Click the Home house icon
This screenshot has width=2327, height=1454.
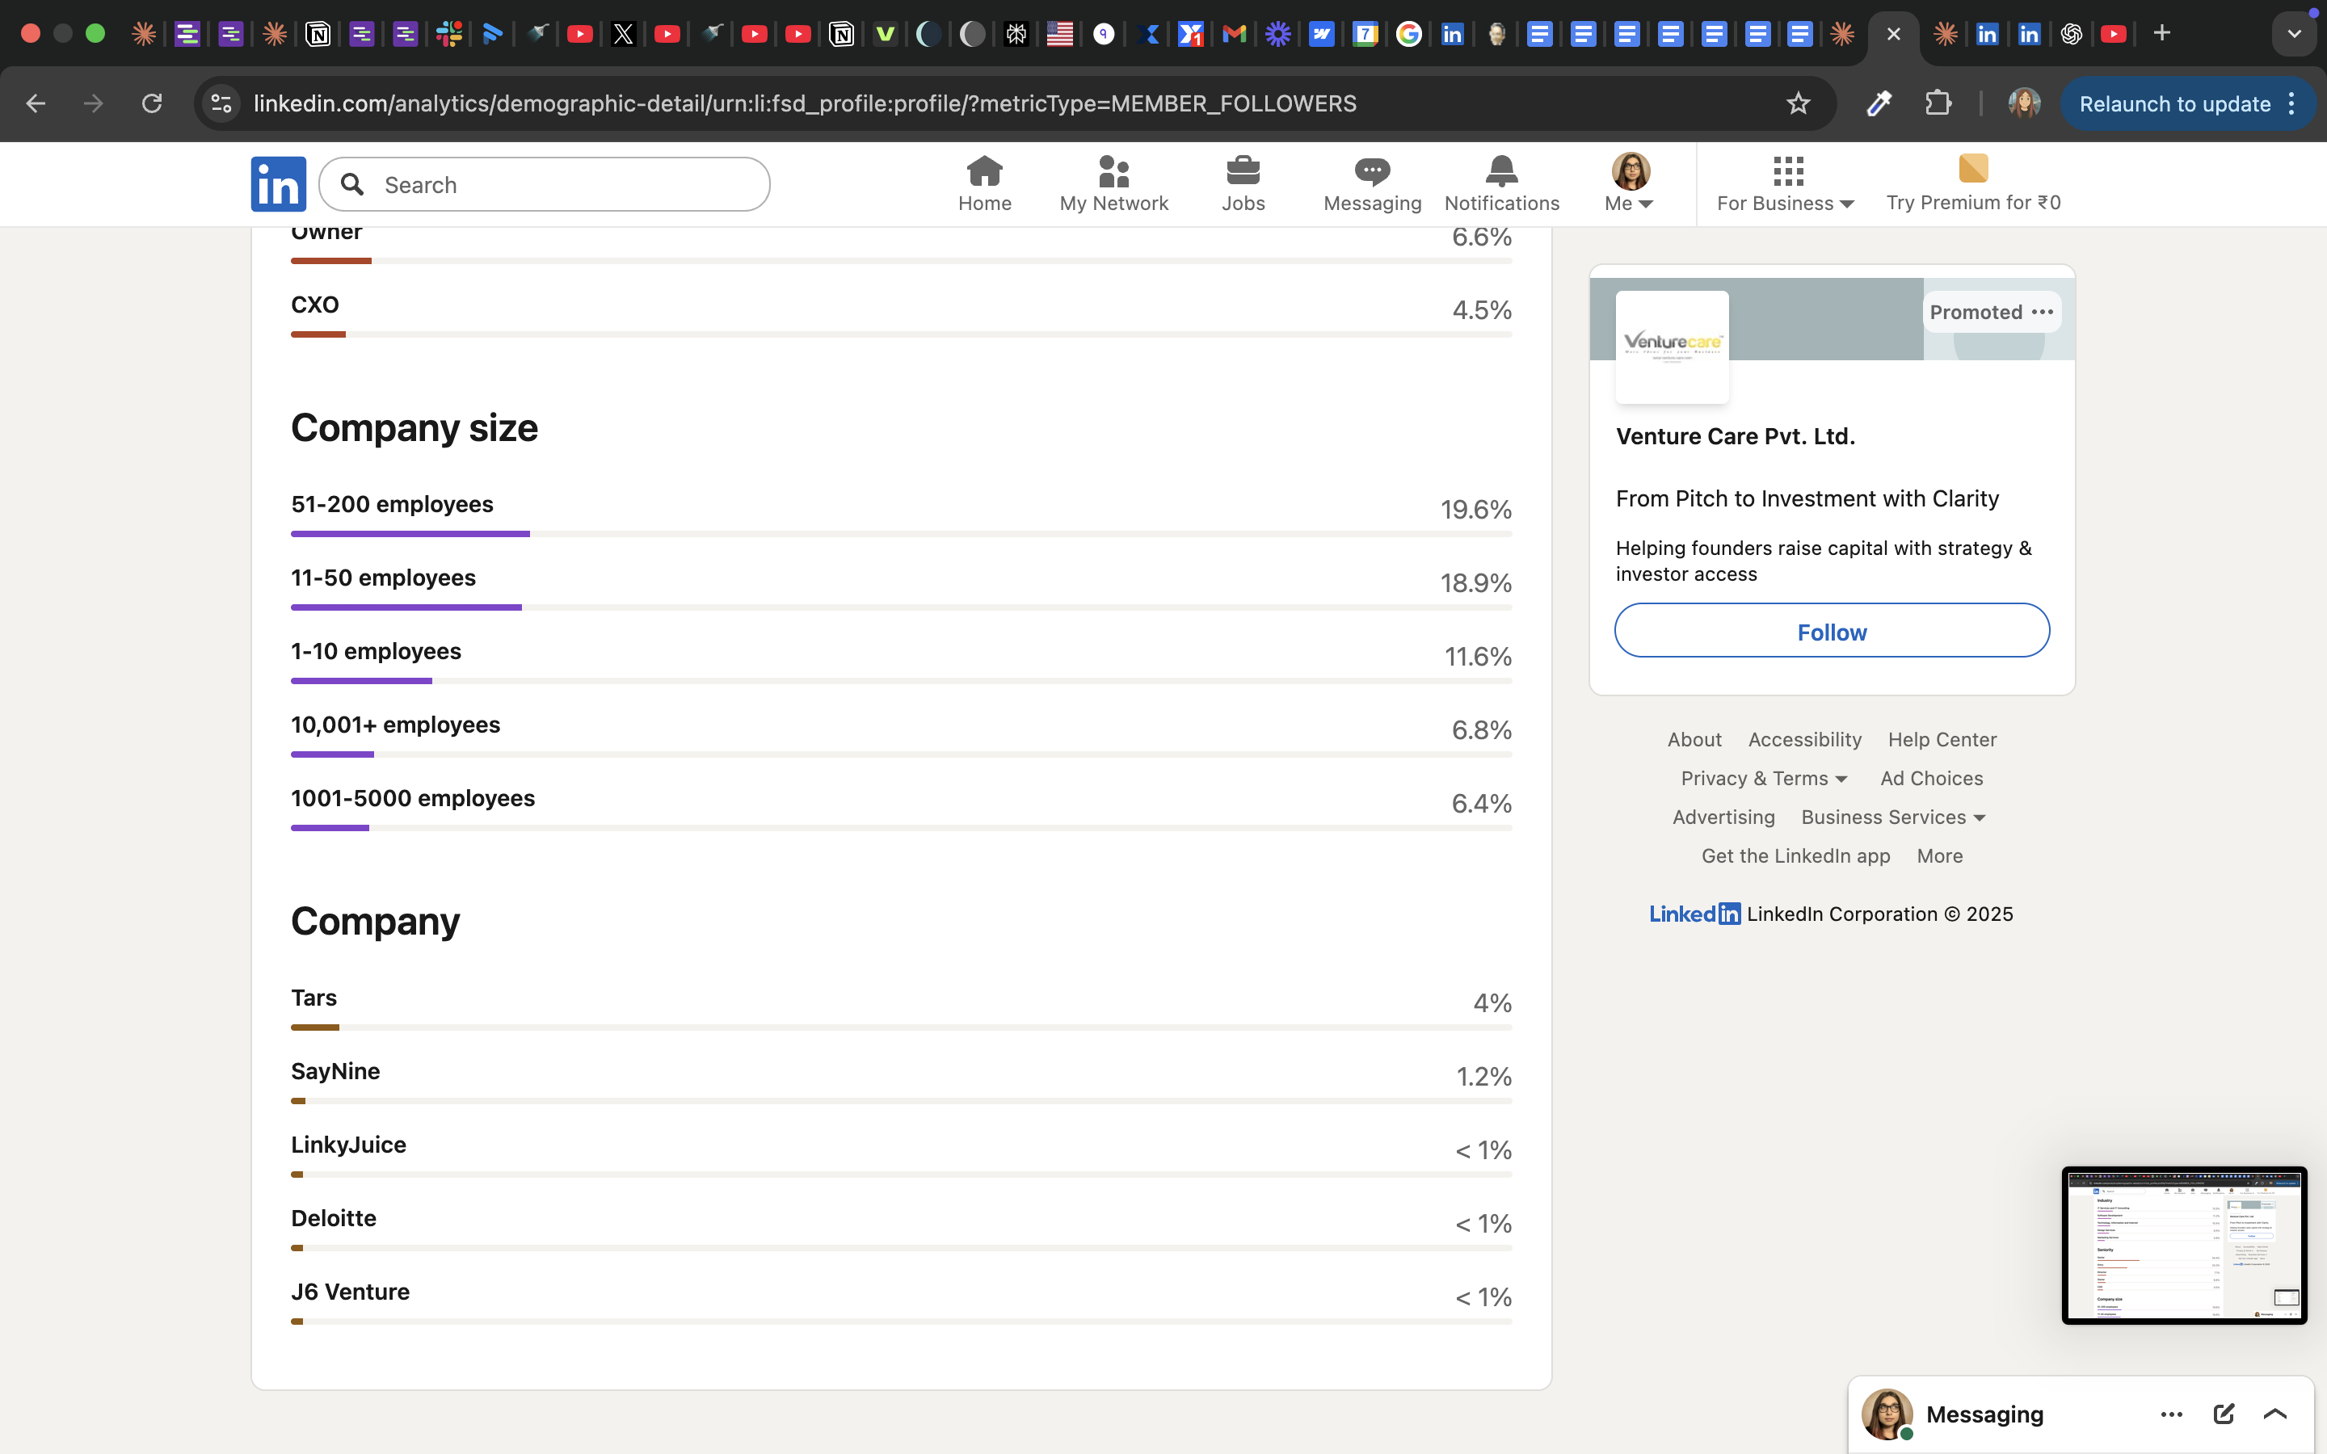click(x=983, y=171)
